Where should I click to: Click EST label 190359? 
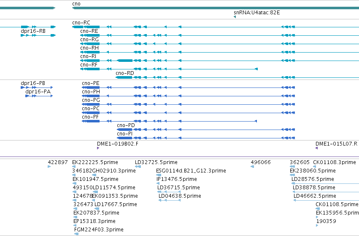click(326, 222)
